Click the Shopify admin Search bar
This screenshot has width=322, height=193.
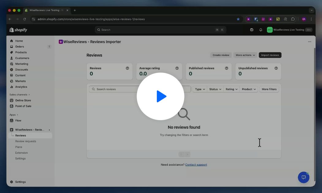click(x=160, y=30)
